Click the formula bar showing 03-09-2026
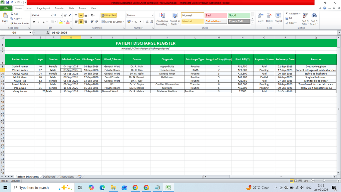This screenshot has width=341, height=192. (193, 33)
